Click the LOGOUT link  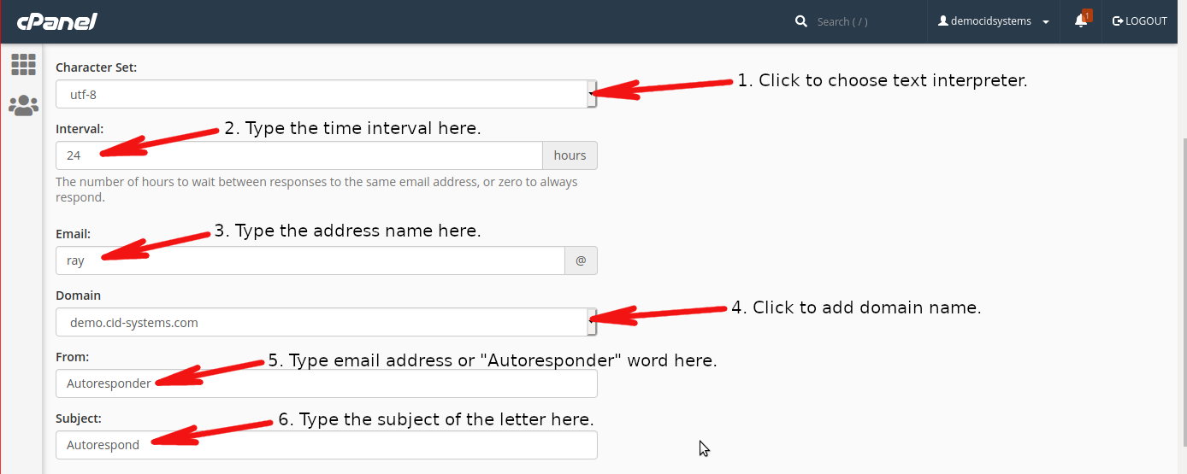pyautogui.click(x=1139, y=21)
